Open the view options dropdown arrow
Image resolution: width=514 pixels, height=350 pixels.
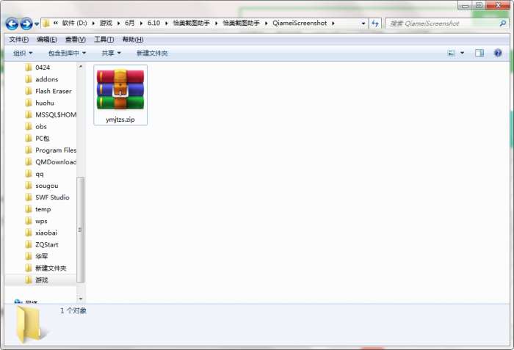click(x=462, y=53)
